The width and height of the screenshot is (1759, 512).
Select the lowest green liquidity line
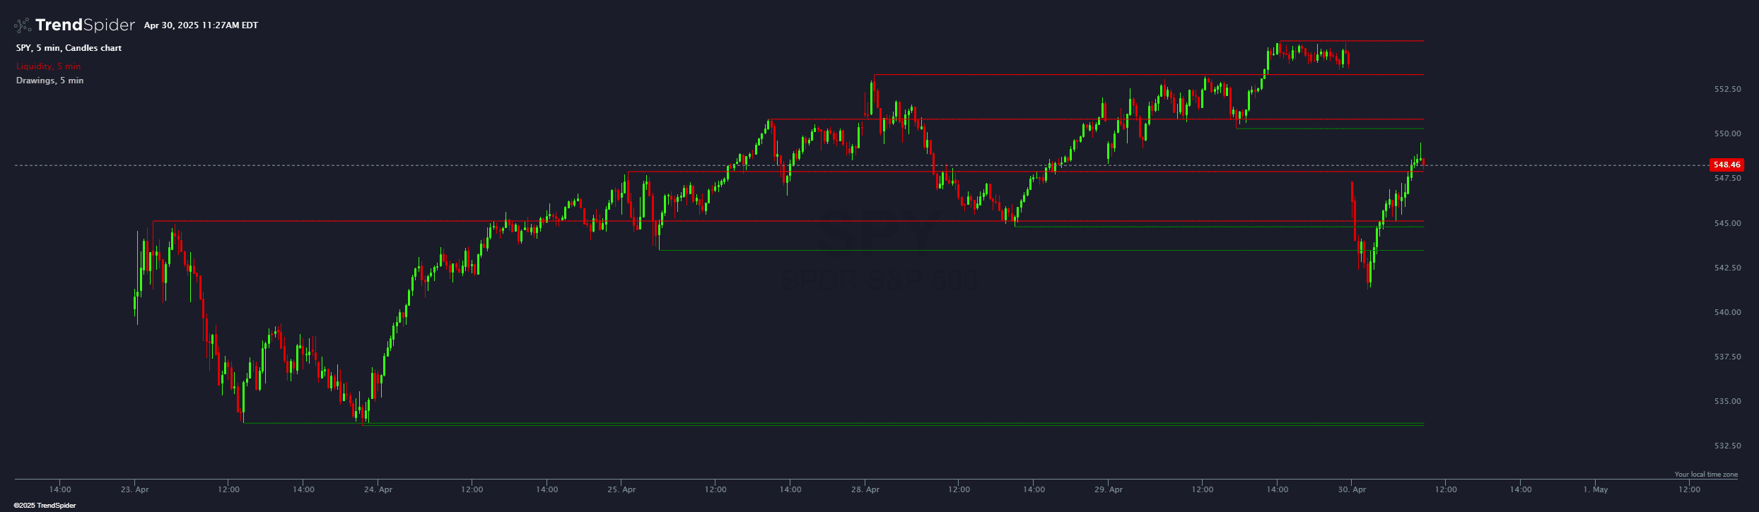[848, 426]
